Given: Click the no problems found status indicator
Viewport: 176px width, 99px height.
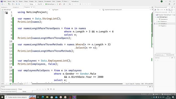Looking at the screenshot, I should 16,84.
